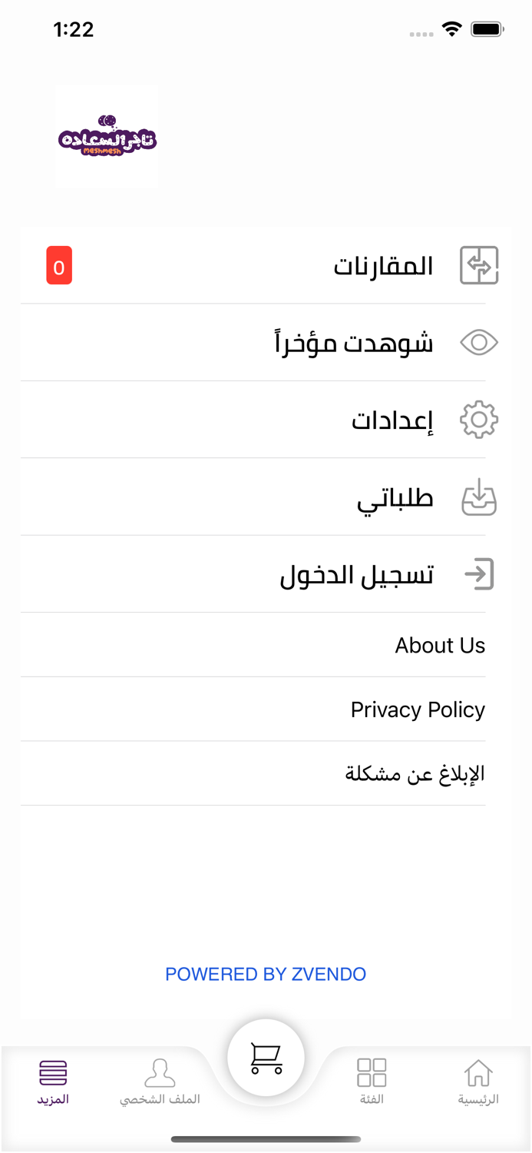Image resolution: width=532 pixels, height=1153 pixels.
Task: Click the store logo at the top
Action: (106, 135)
